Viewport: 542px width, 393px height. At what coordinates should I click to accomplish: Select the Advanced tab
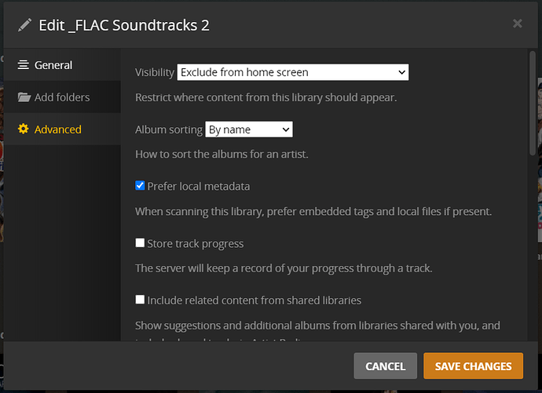(57, 129)
